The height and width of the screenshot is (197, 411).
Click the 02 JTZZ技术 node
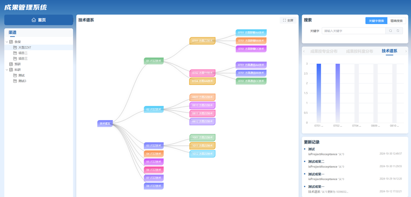(154, 109)
